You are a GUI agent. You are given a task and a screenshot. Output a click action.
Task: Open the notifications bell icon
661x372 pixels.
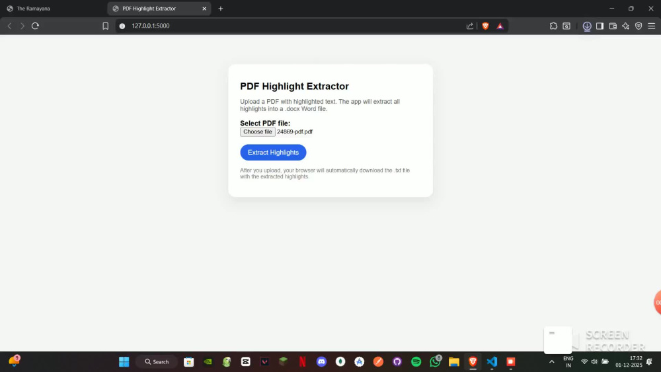(650, 361)
